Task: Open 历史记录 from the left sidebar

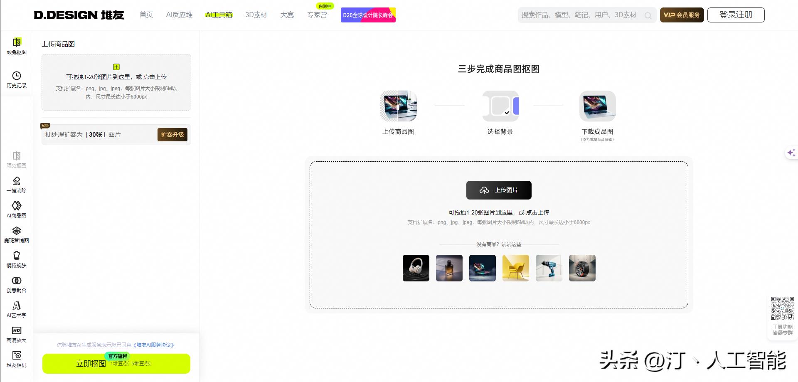Action: [17, 80]
